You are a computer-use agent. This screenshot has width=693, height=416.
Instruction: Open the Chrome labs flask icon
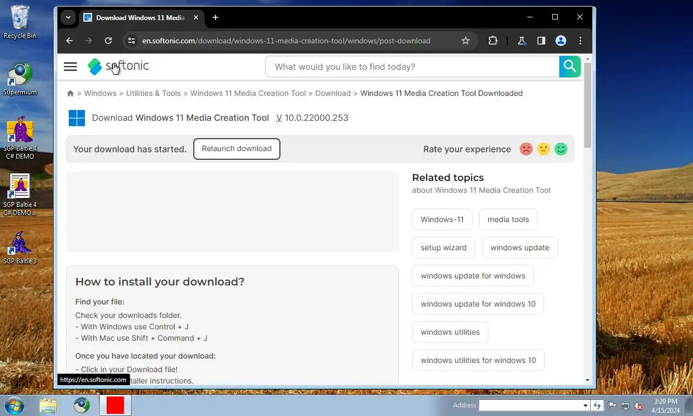pos(522,41)
